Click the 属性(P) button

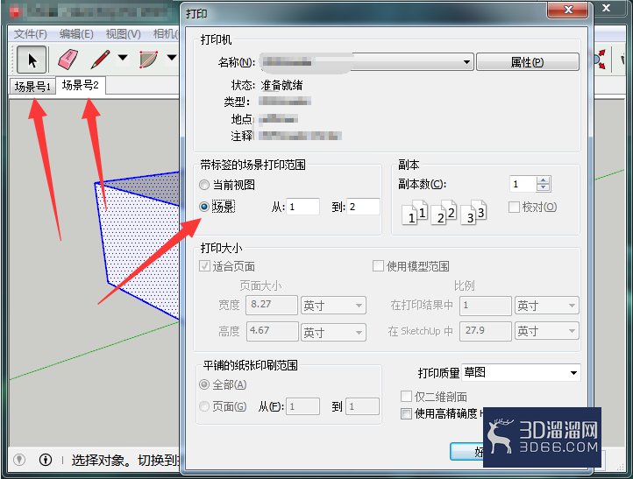pos(527,62)
